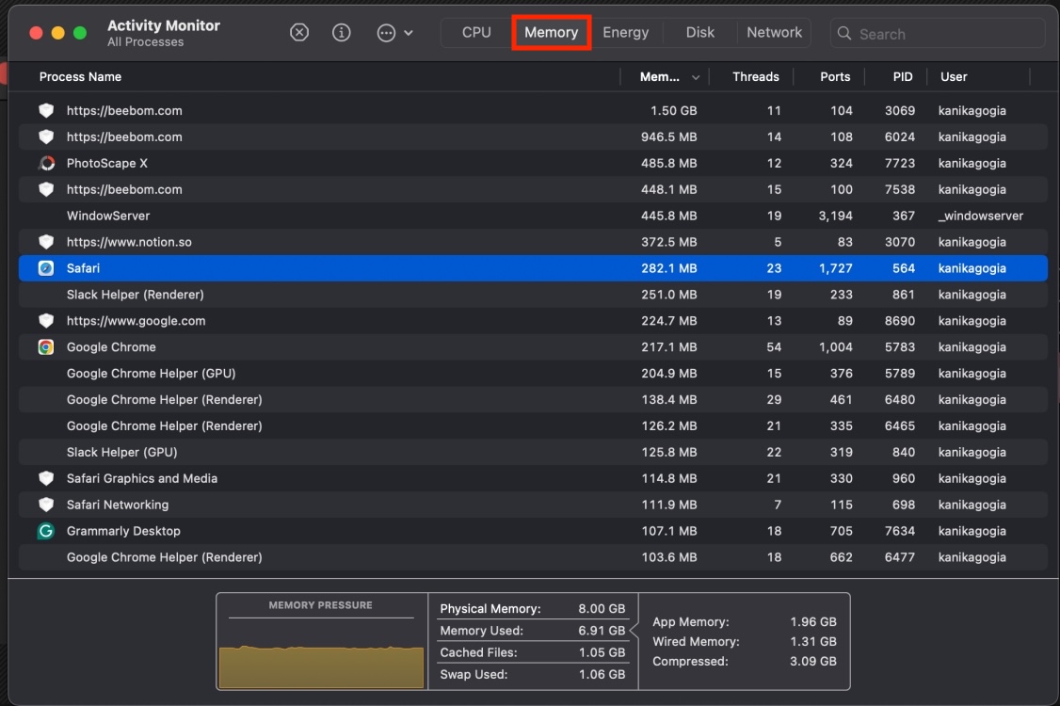Click the search magnifier icon
This screenshot has height=706, width=1060.
click(846, 32)
